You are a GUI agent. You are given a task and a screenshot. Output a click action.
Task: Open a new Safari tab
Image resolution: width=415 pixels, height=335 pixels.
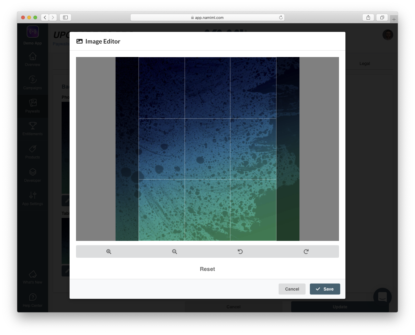(394, 19)
